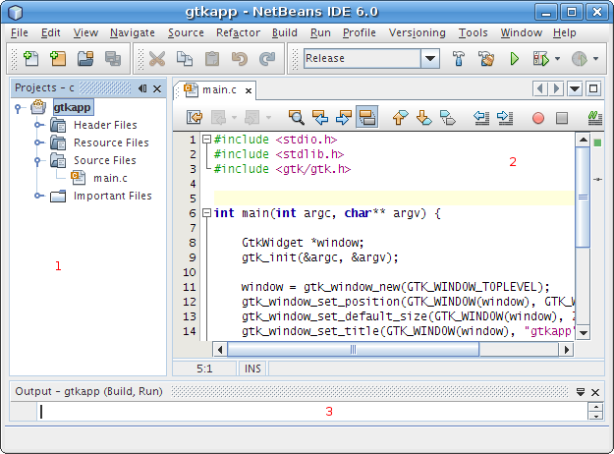614x454 pixels.
Task: Collapse the Source Files folder node
Action: 37,160
